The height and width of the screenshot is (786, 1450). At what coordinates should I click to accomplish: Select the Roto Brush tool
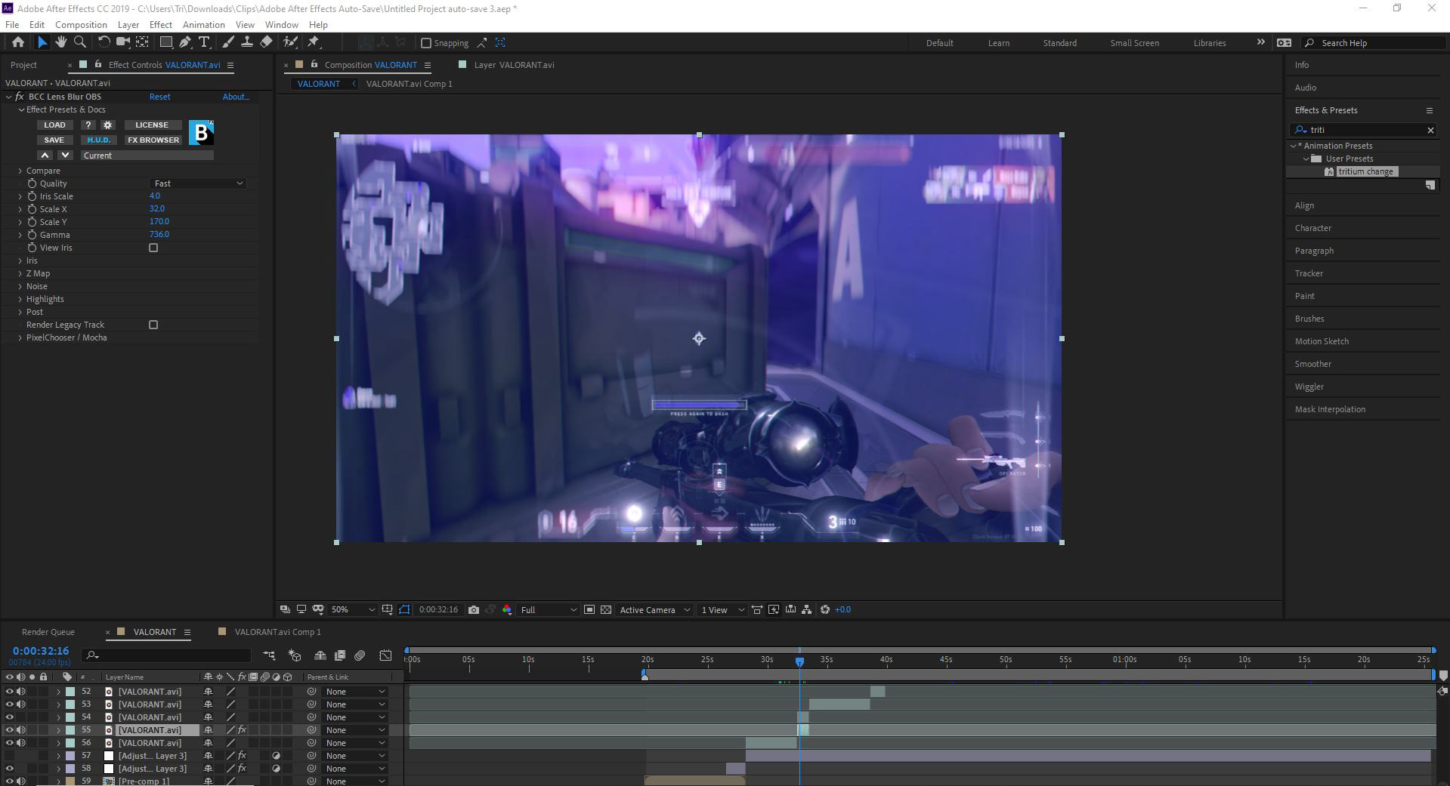tap(290, 42)
